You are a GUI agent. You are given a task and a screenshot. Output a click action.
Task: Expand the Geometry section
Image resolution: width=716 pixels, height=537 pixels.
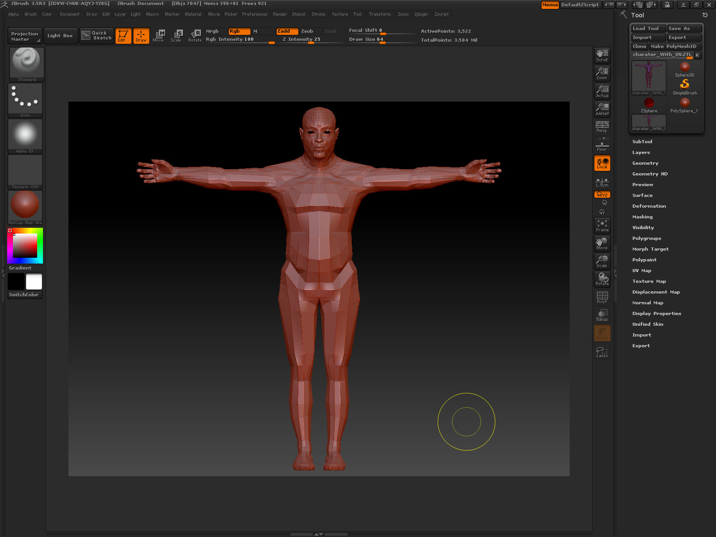coord(645,163)
